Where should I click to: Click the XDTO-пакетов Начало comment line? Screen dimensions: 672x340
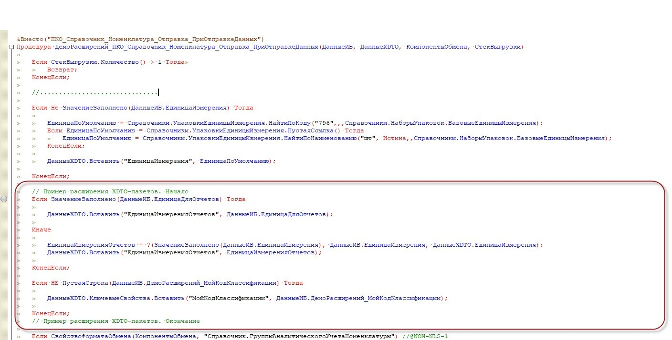tap(110, 191)
